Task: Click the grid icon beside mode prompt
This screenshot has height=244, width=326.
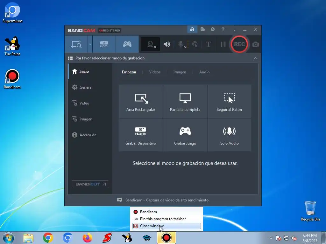Action: tap(70, 58)
